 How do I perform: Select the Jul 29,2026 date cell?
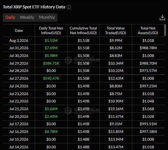[x=19, y=63]
